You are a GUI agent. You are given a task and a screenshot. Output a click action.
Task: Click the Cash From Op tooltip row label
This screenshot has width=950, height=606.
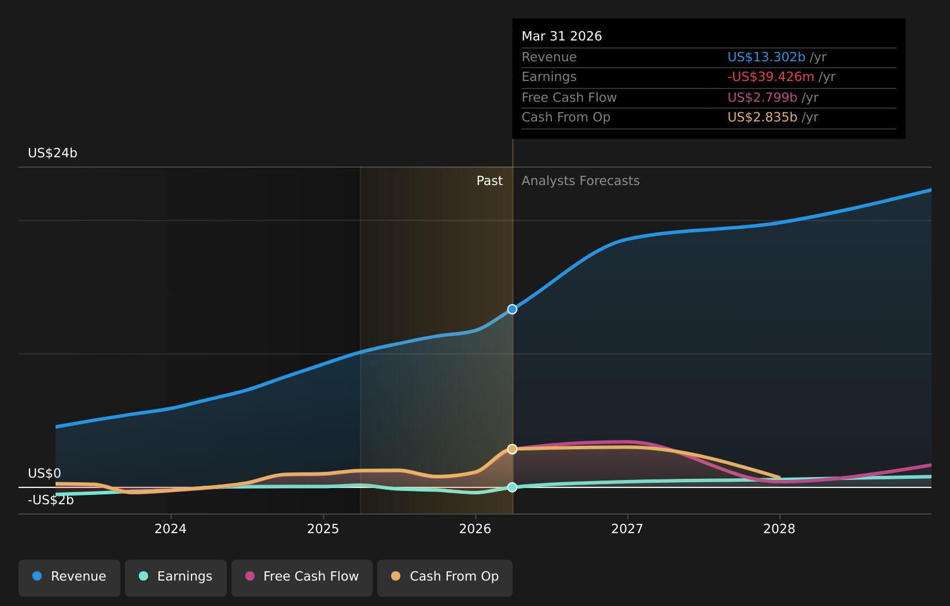[566, 117]
